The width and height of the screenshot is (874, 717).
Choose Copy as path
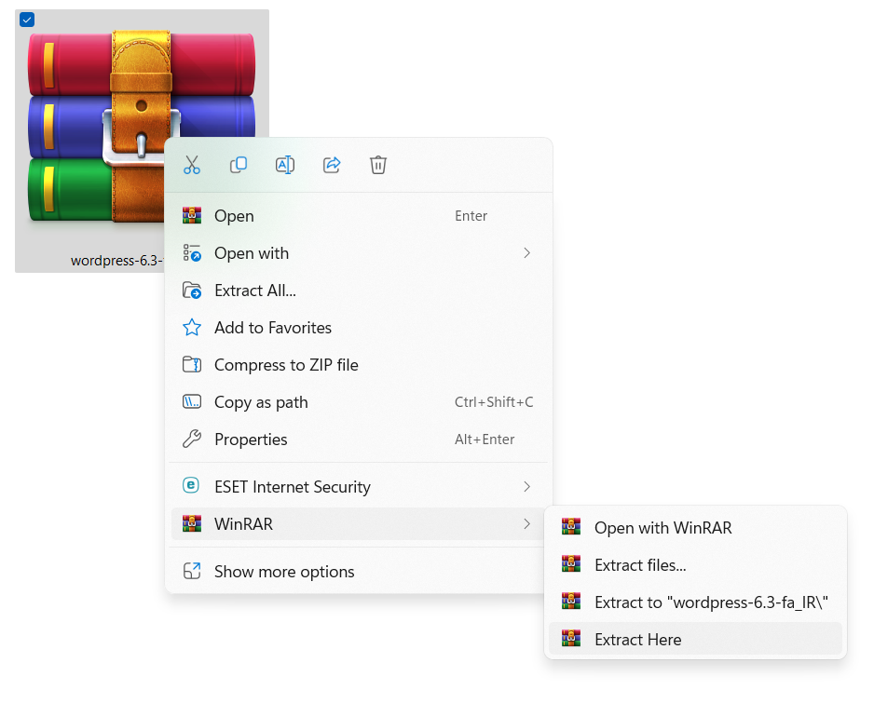[x=359, y=402]
